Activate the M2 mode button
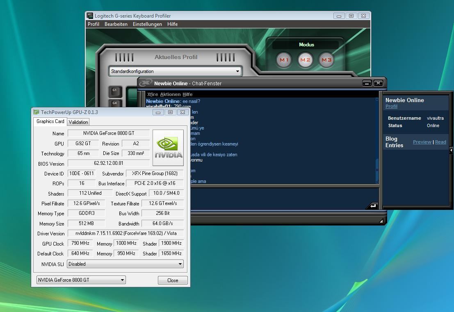This screenshot has height=312, width=454. (x=305, y=60)
